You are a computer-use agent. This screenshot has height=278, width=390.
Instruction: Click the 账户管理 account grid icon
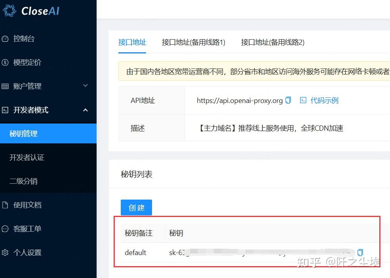click(x=6, y=86)
